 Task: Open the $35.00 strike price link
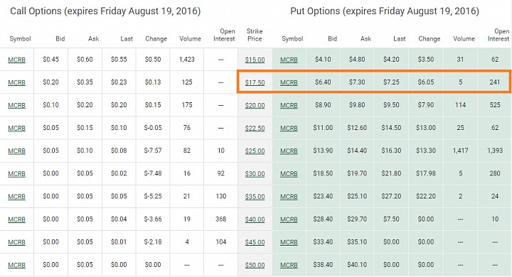tap(255, 197)
